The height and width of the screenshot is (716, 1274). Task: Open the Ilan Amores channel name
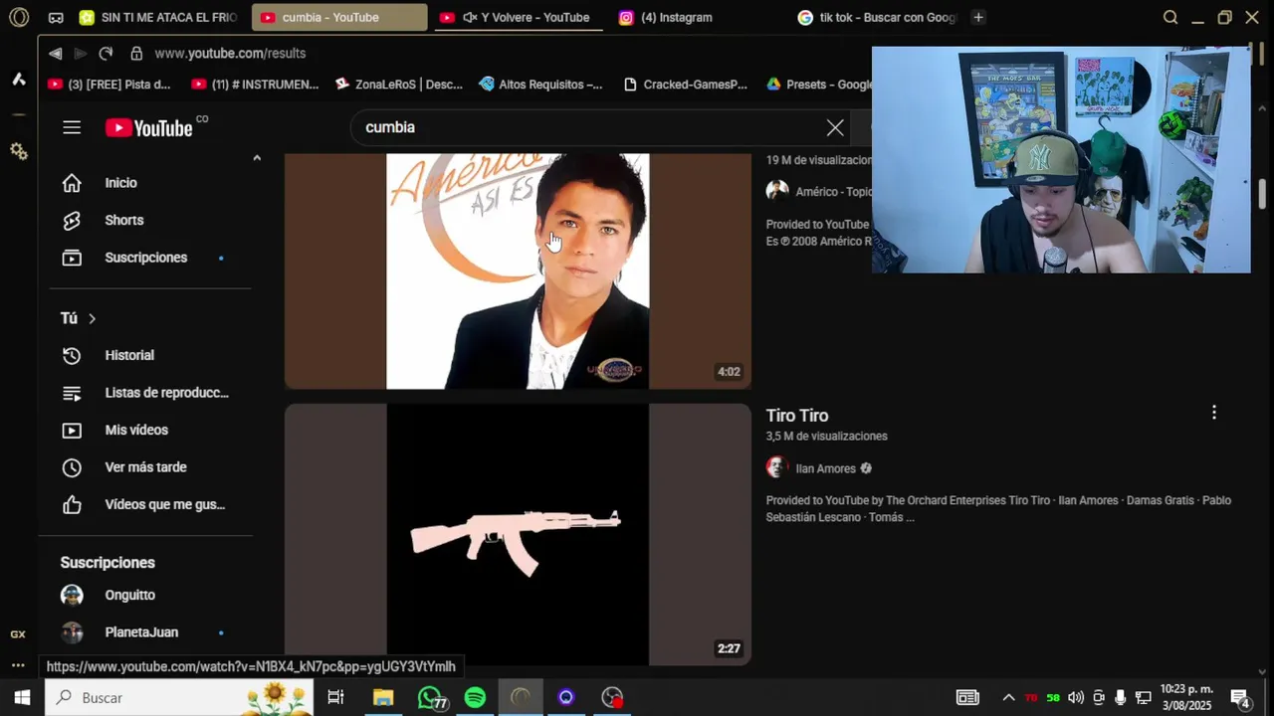click(826, 468)
